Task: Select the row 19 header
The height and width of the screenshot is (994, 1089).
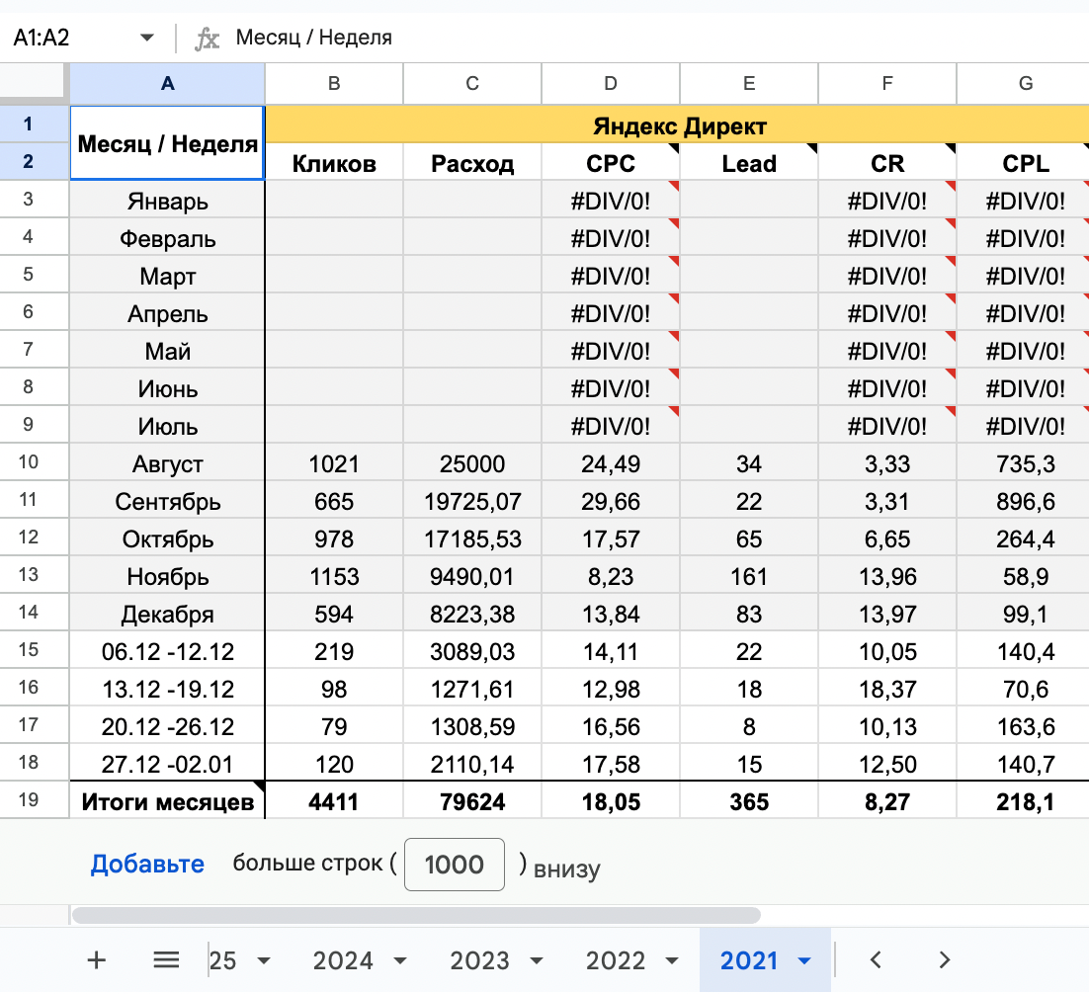Action: coord(28,800)
